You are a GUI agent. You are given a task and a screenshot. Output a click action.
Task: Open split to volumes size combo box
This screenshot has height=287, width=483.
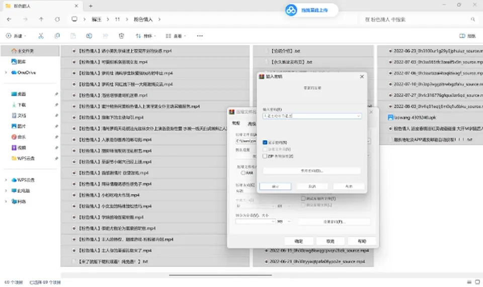[256, 222]
